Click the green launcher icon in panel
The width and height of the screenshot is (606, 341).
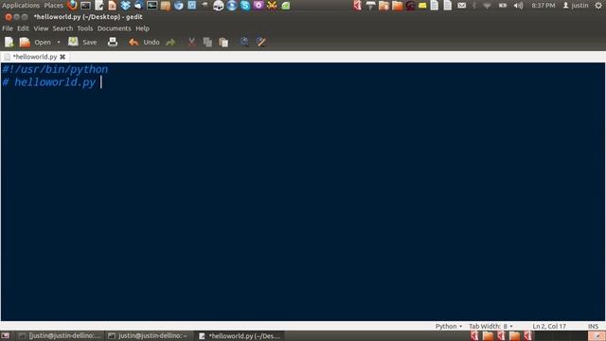286,6
